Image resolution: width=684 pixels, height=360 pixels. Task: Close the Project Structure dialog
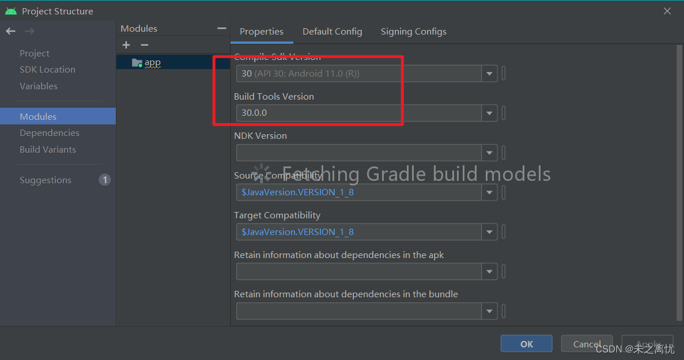pyautogui.click(x=667, y=11)
